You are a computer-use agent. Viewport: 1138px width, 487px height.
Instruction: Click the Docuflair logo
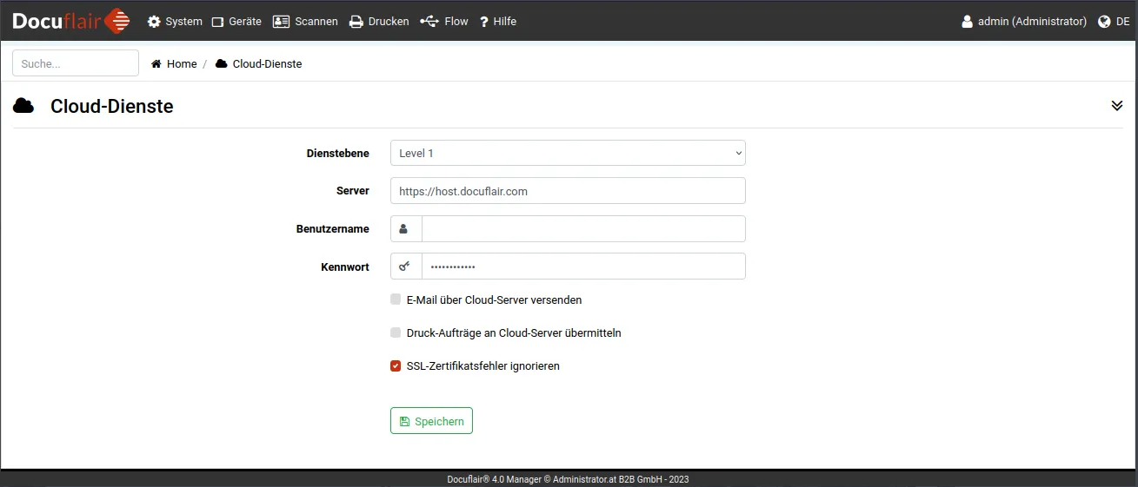click(71, 21)
